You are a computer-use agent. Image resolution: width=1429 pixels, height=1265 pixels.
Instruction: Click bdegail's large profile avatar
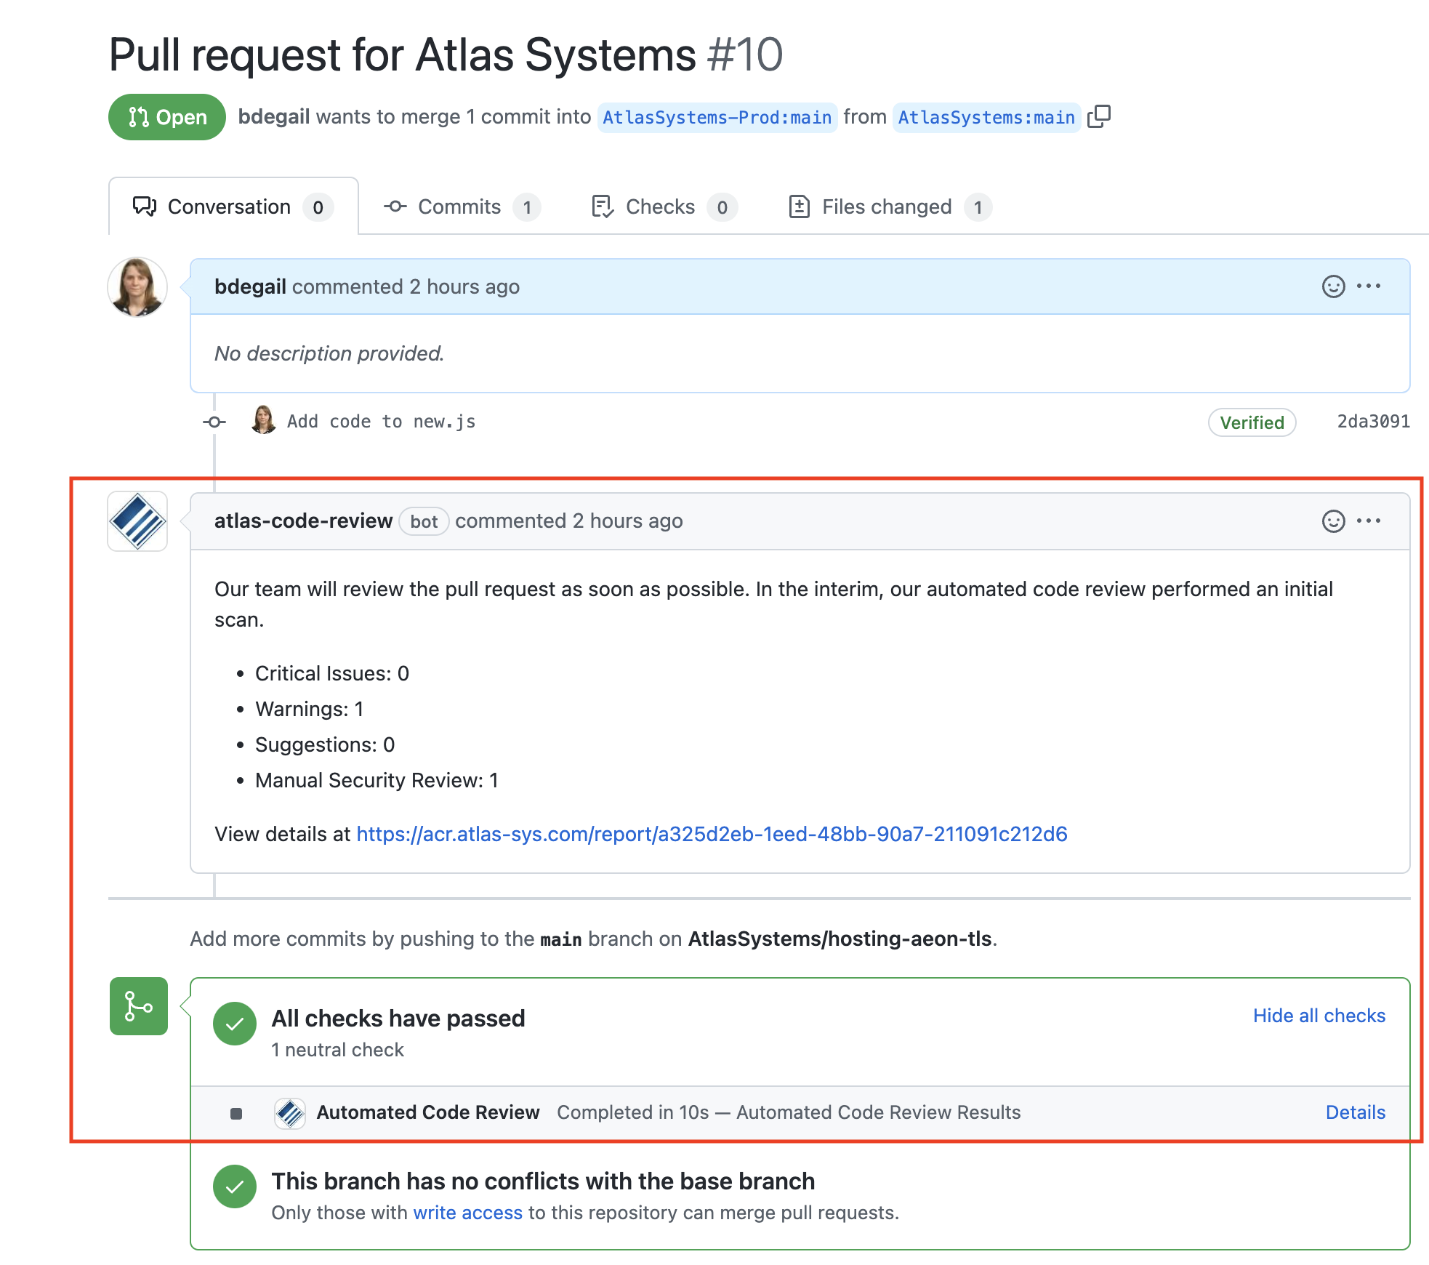[137, 287]
